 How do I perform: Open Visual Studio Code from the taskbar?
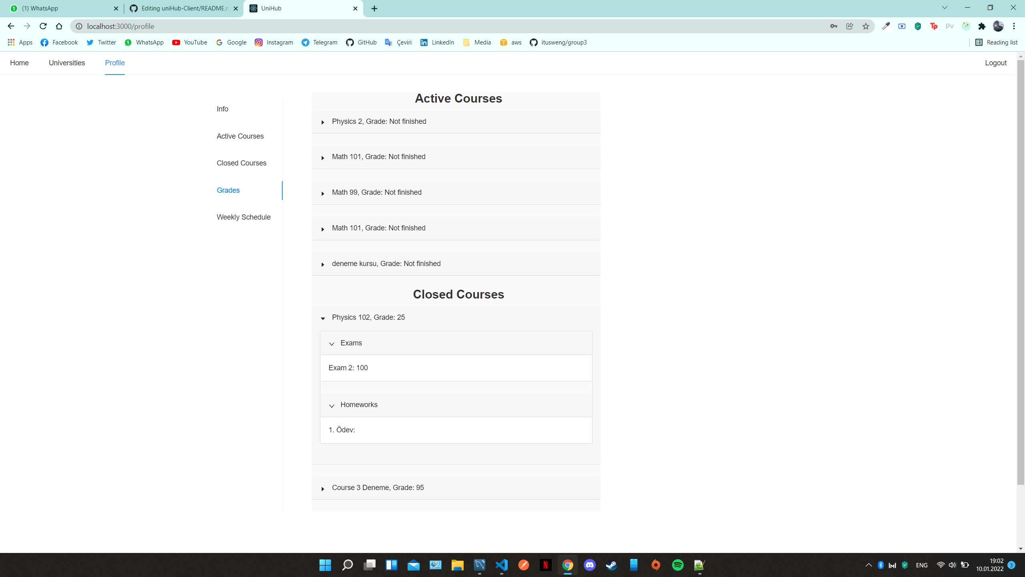coord(501,565)
